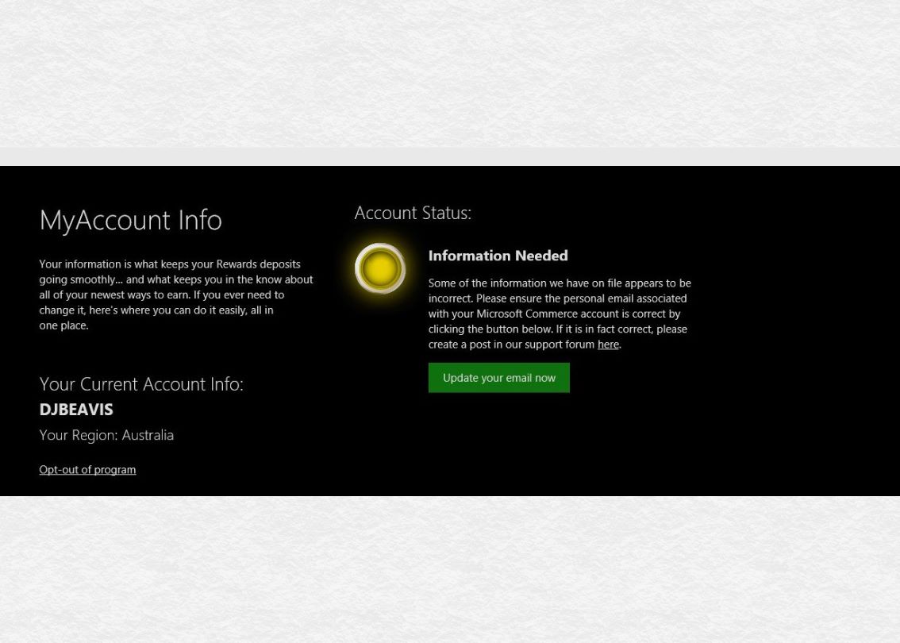
Task: Open the here hyperlink in the status message
Action: [608, 344]
